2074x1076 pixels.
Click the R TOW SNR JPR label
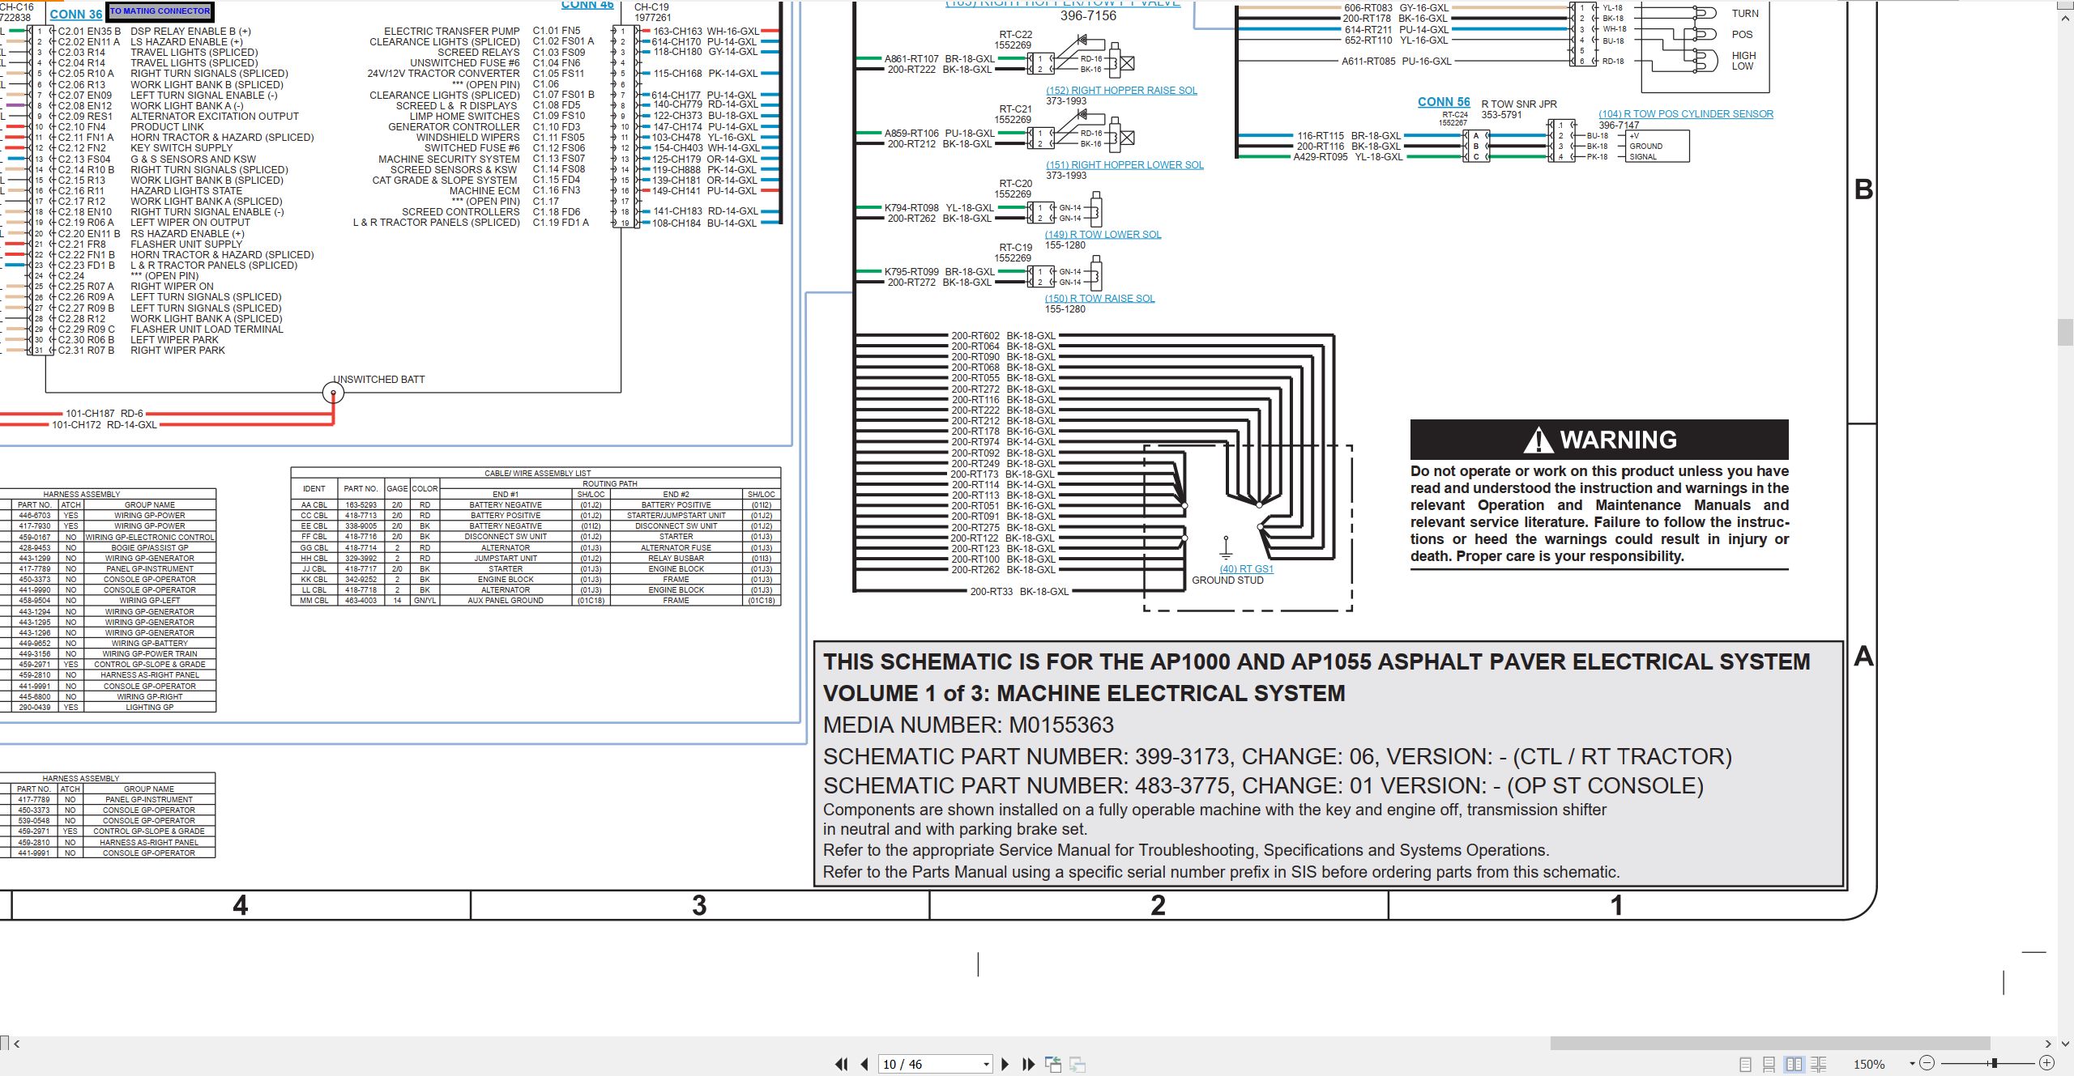pyautogui.click(x=1519, y=104)
